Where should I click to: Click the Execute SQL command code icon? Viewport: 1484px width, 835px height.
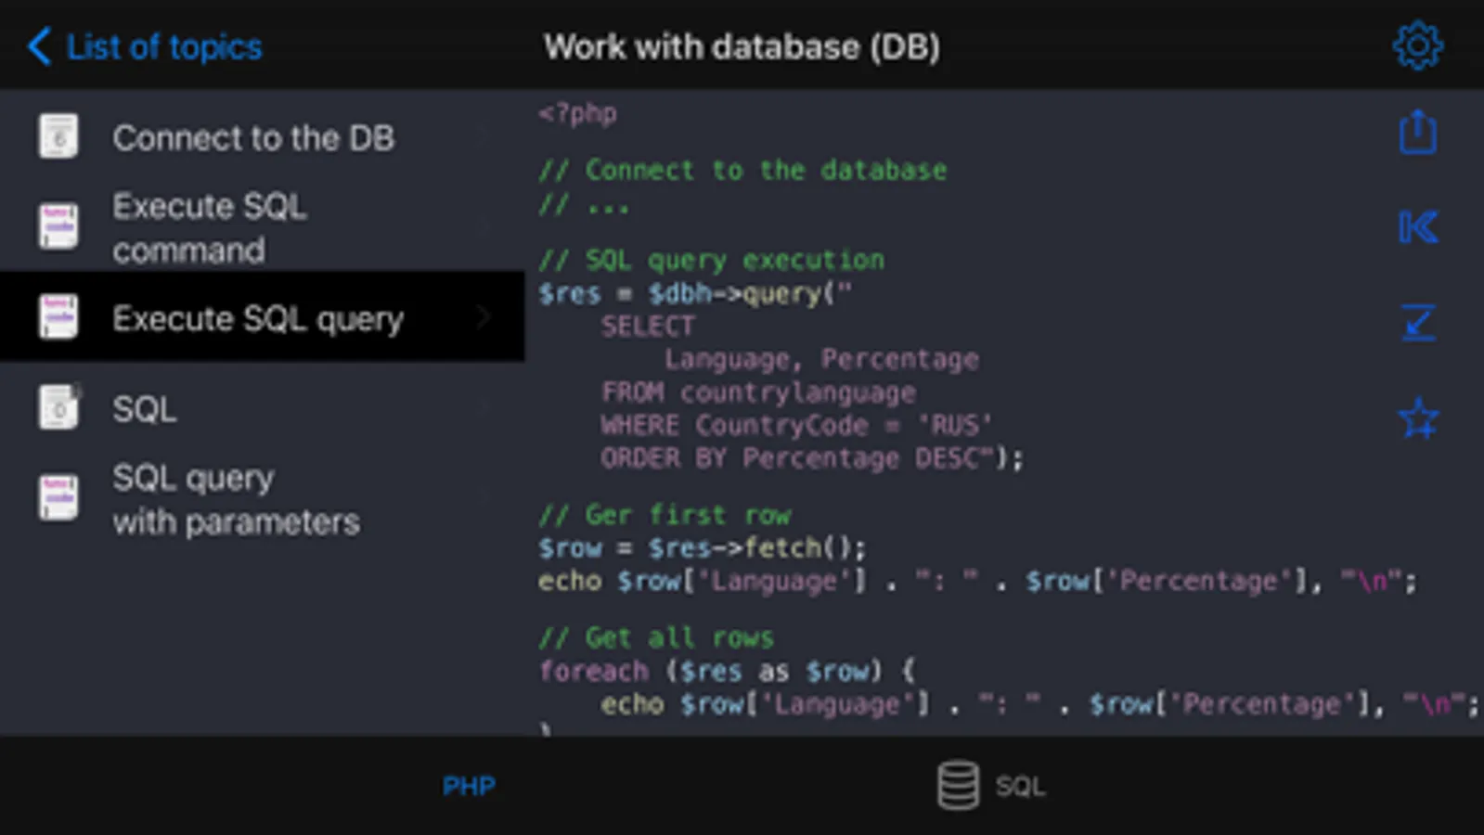pos(58,227)
